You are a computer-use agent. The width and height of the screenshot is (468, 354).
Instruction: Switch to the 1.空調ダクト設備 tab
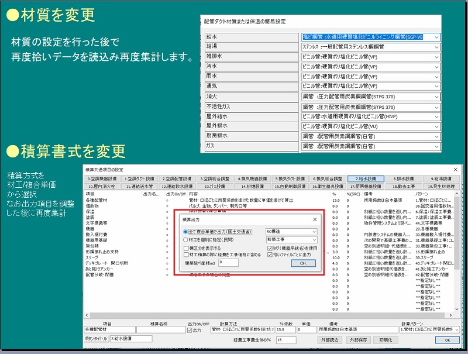pos(139,179)
